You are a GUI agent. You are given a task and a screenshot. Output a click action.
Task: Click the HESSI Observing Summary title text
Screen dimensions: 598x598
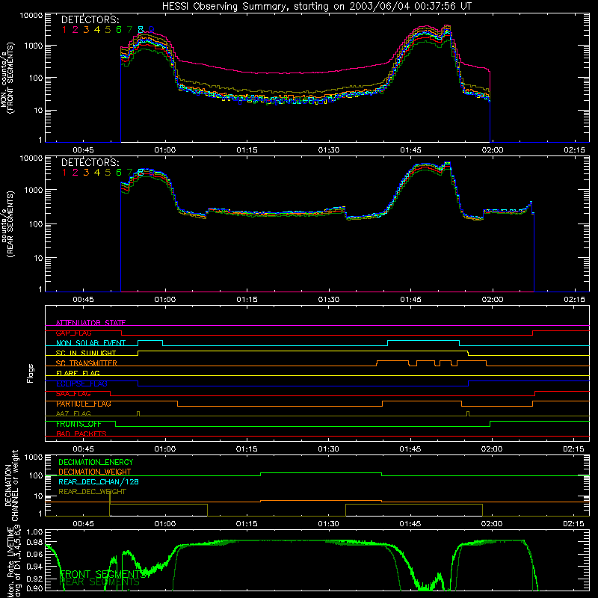coord(316,7)
